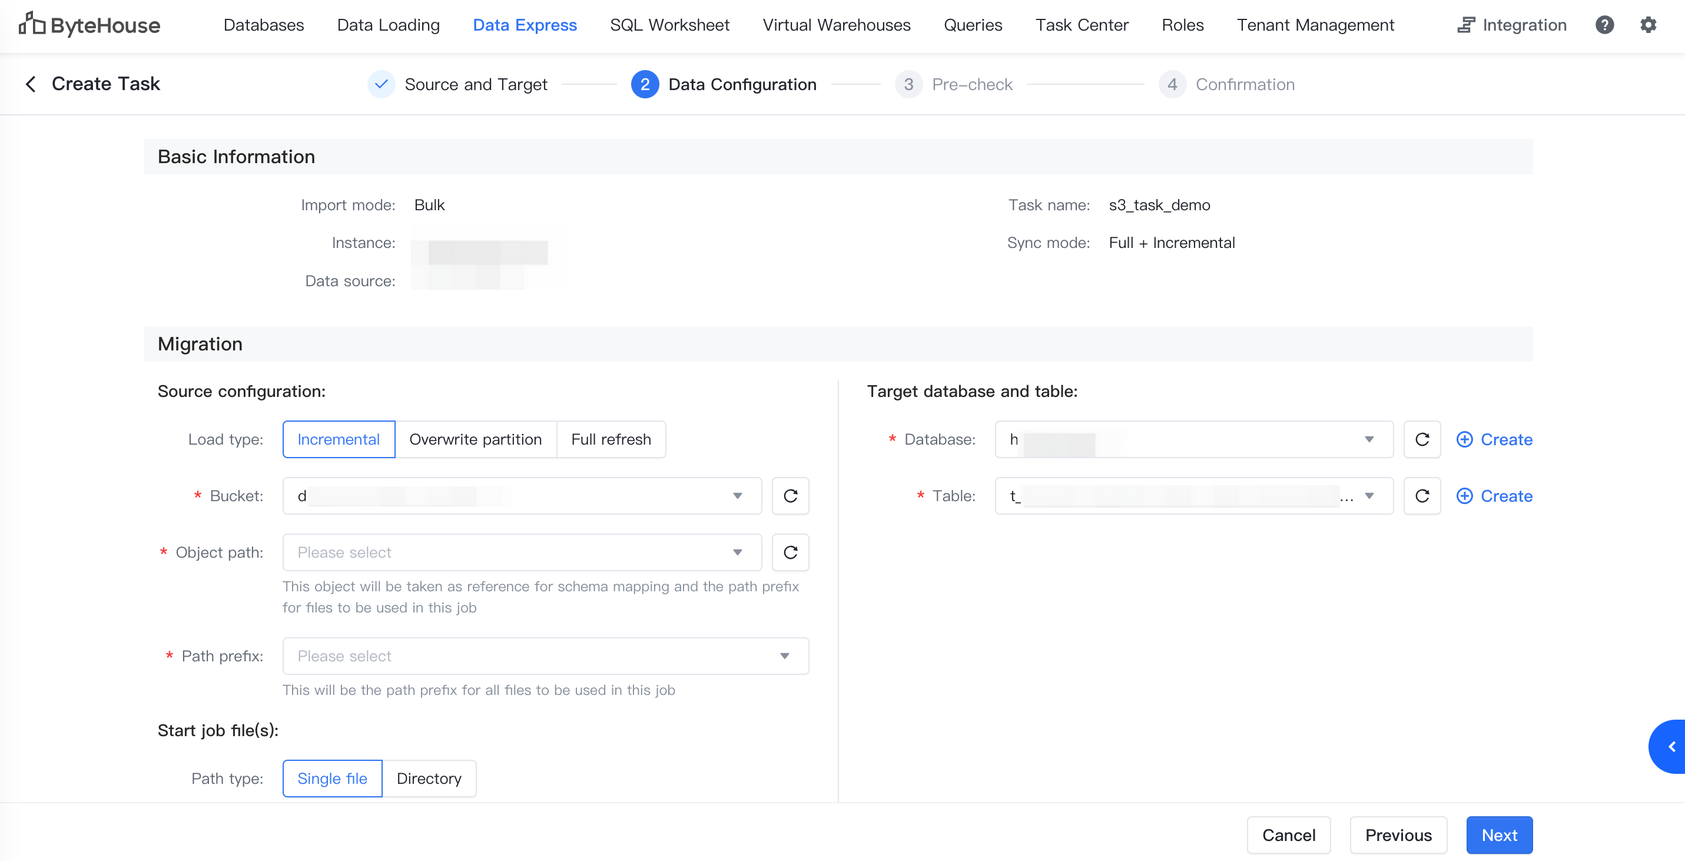Refresh the Table list
The width and height of the screenshot is (1685, 861).
click(1422, 496)
